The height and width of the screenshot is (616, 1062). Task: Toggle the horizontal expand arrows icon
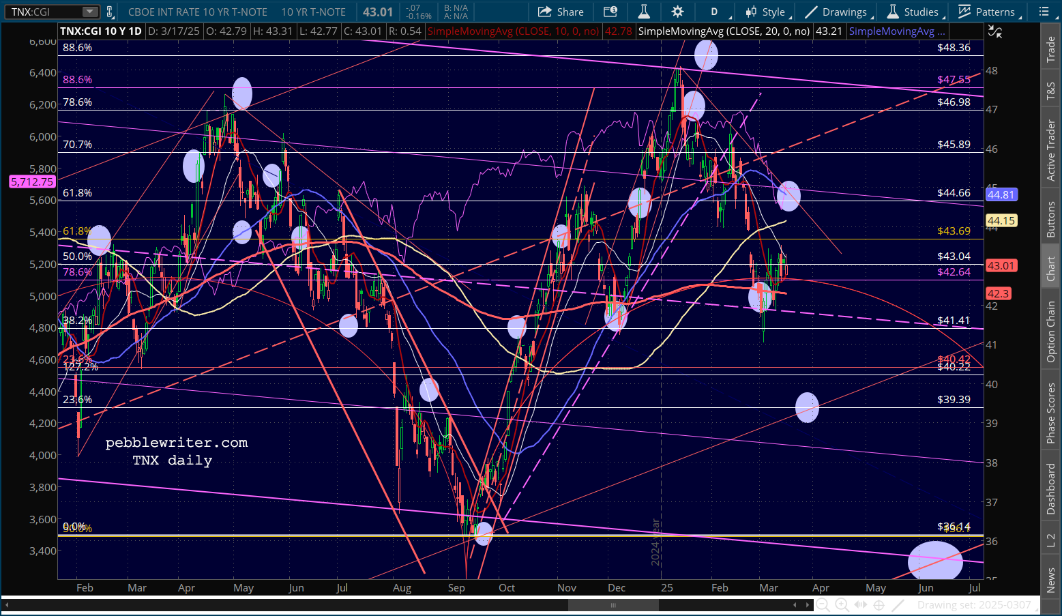coord(861,605)
